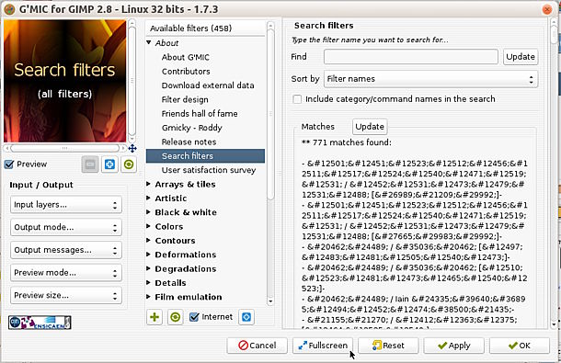
Task: Click the zoom-out preview button
Action: [x=90, y=164]
